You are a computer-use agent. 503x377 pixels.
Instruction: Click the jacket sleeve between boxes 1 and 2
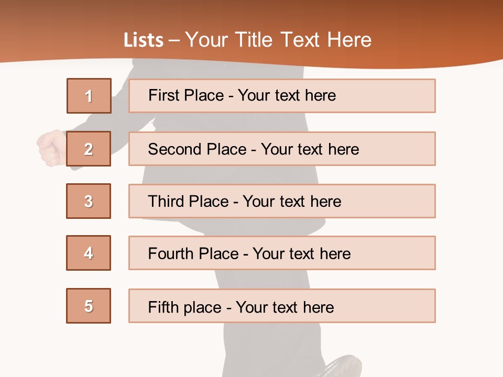96,123
